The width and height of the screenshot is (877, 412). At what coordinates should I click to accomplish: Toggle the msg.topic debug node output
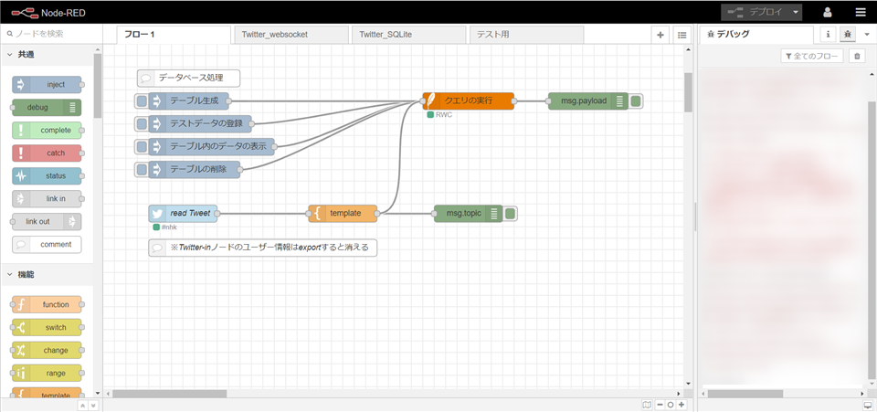[510, 214]
